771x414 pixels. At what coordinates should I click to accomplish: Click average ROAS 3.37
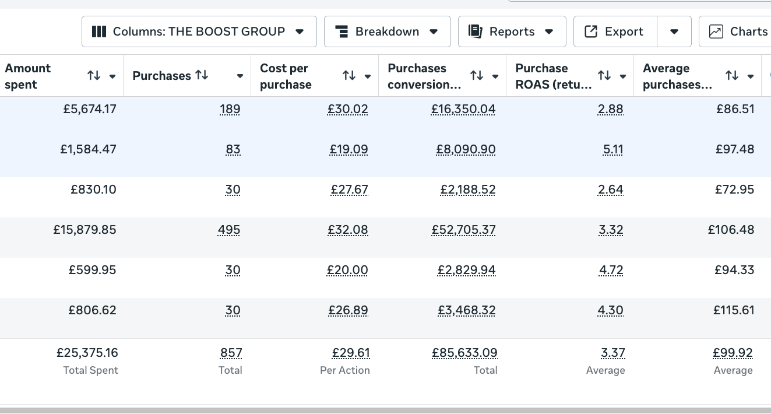click(x=613, y=353)
